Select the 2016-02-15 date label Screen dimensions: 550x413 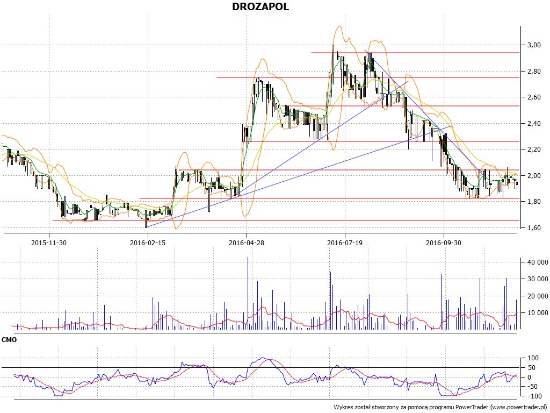[148, 243]
